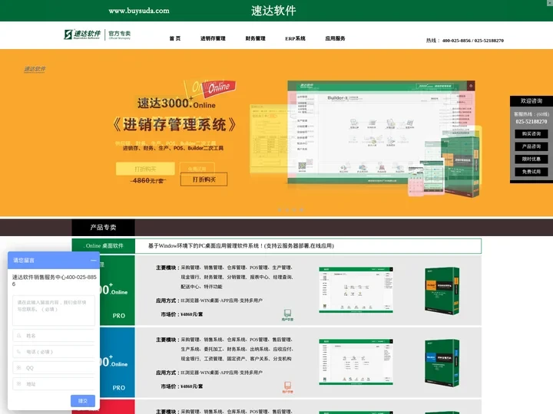Viewport: 553px width, 414px height.
Task: Click the large banner software screenshot
Action: pyautogui.click(x=381, y=132)
